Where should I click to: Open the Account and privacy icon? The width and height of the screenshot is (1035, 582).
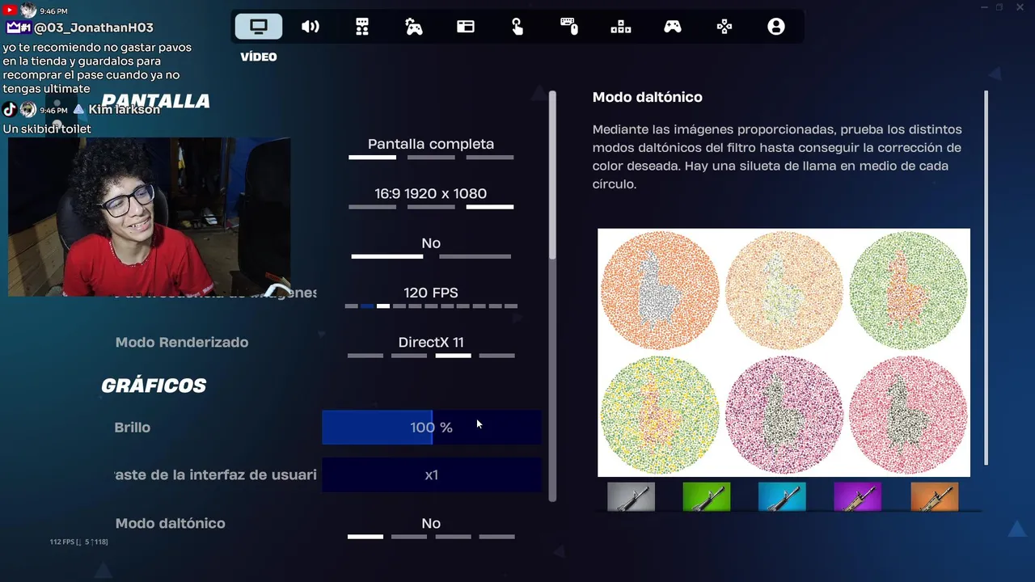776,27
